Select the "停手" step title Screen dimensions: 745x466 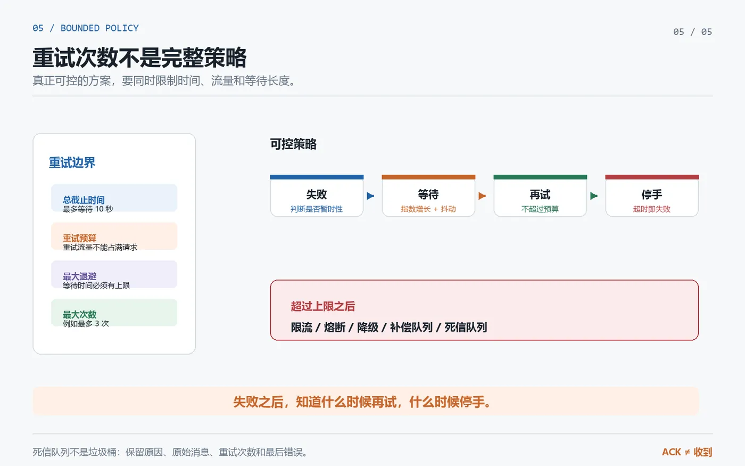(x=652, y=194)
